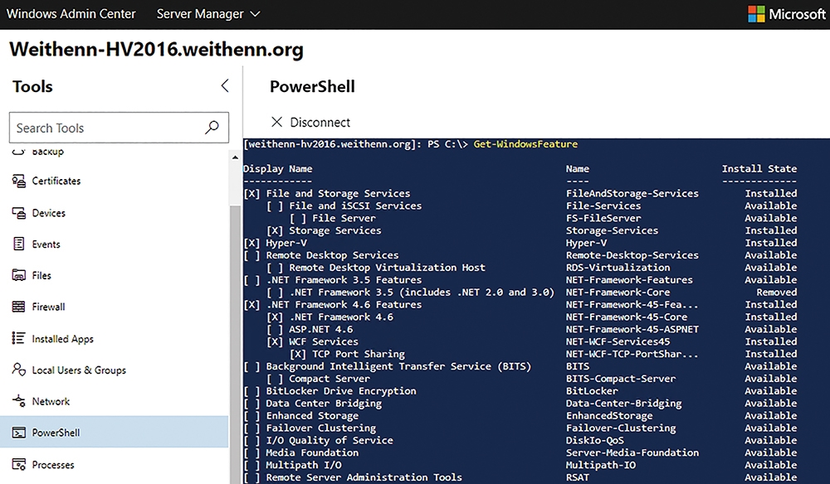830x484 pixels.
Task: Focus the Search Tools input field
Action: 119,128
